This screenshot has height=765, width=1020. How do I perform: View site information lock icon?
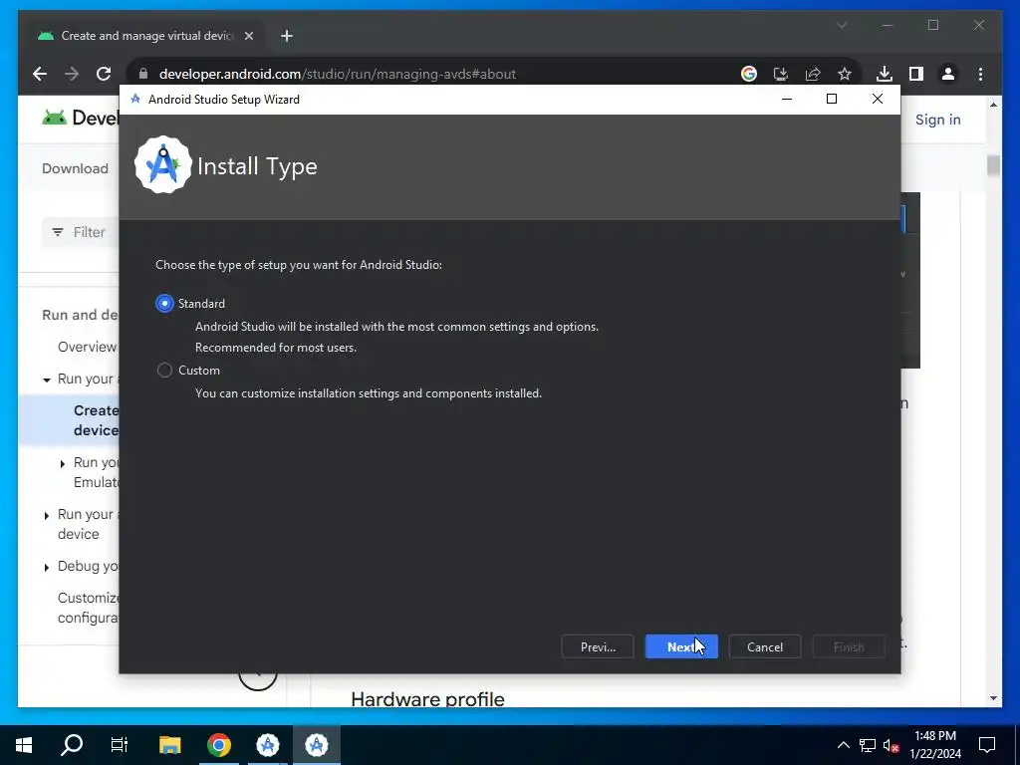pos(143,74)
